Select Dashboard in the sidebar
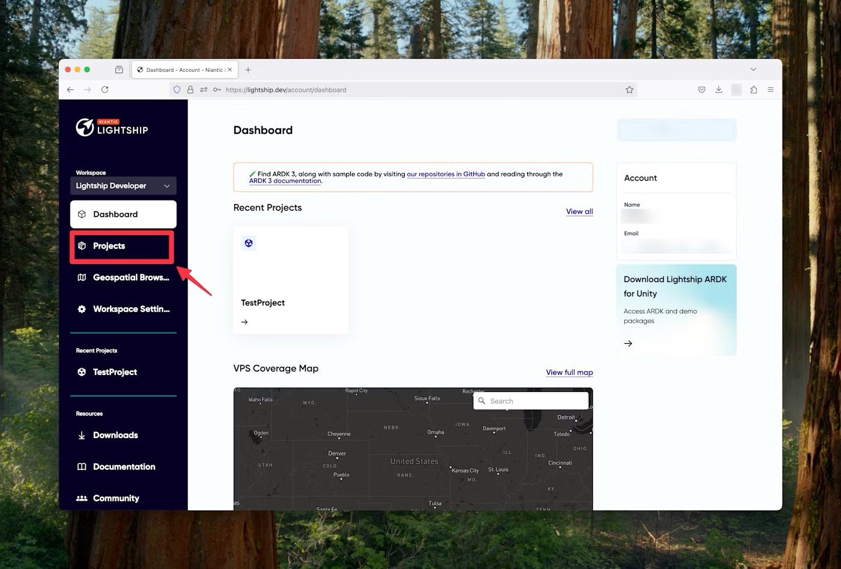The image size is (841, 569). pyautogui.click(x=123, y=214)
